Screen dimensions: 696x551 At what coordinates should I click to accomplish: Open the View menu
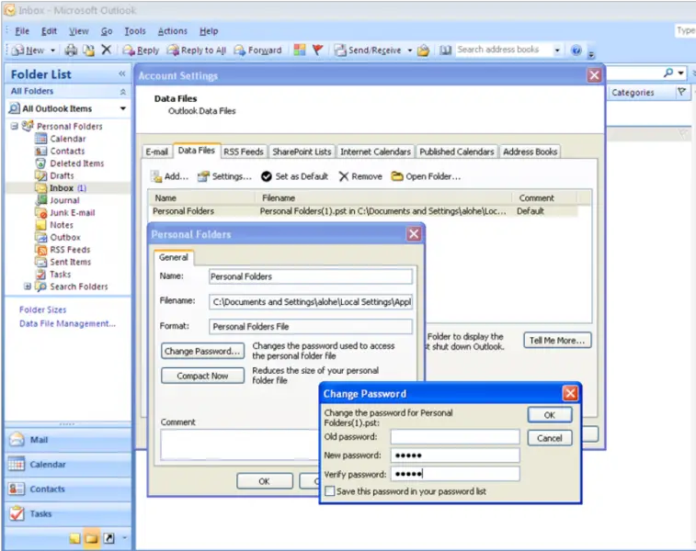[78, 31]
